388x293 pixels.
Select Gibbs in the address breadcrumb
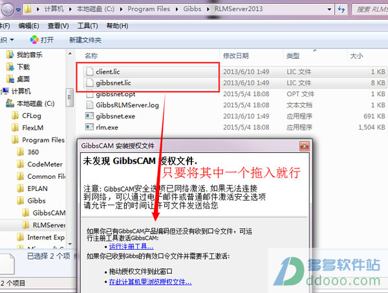(x=192, y=9)
